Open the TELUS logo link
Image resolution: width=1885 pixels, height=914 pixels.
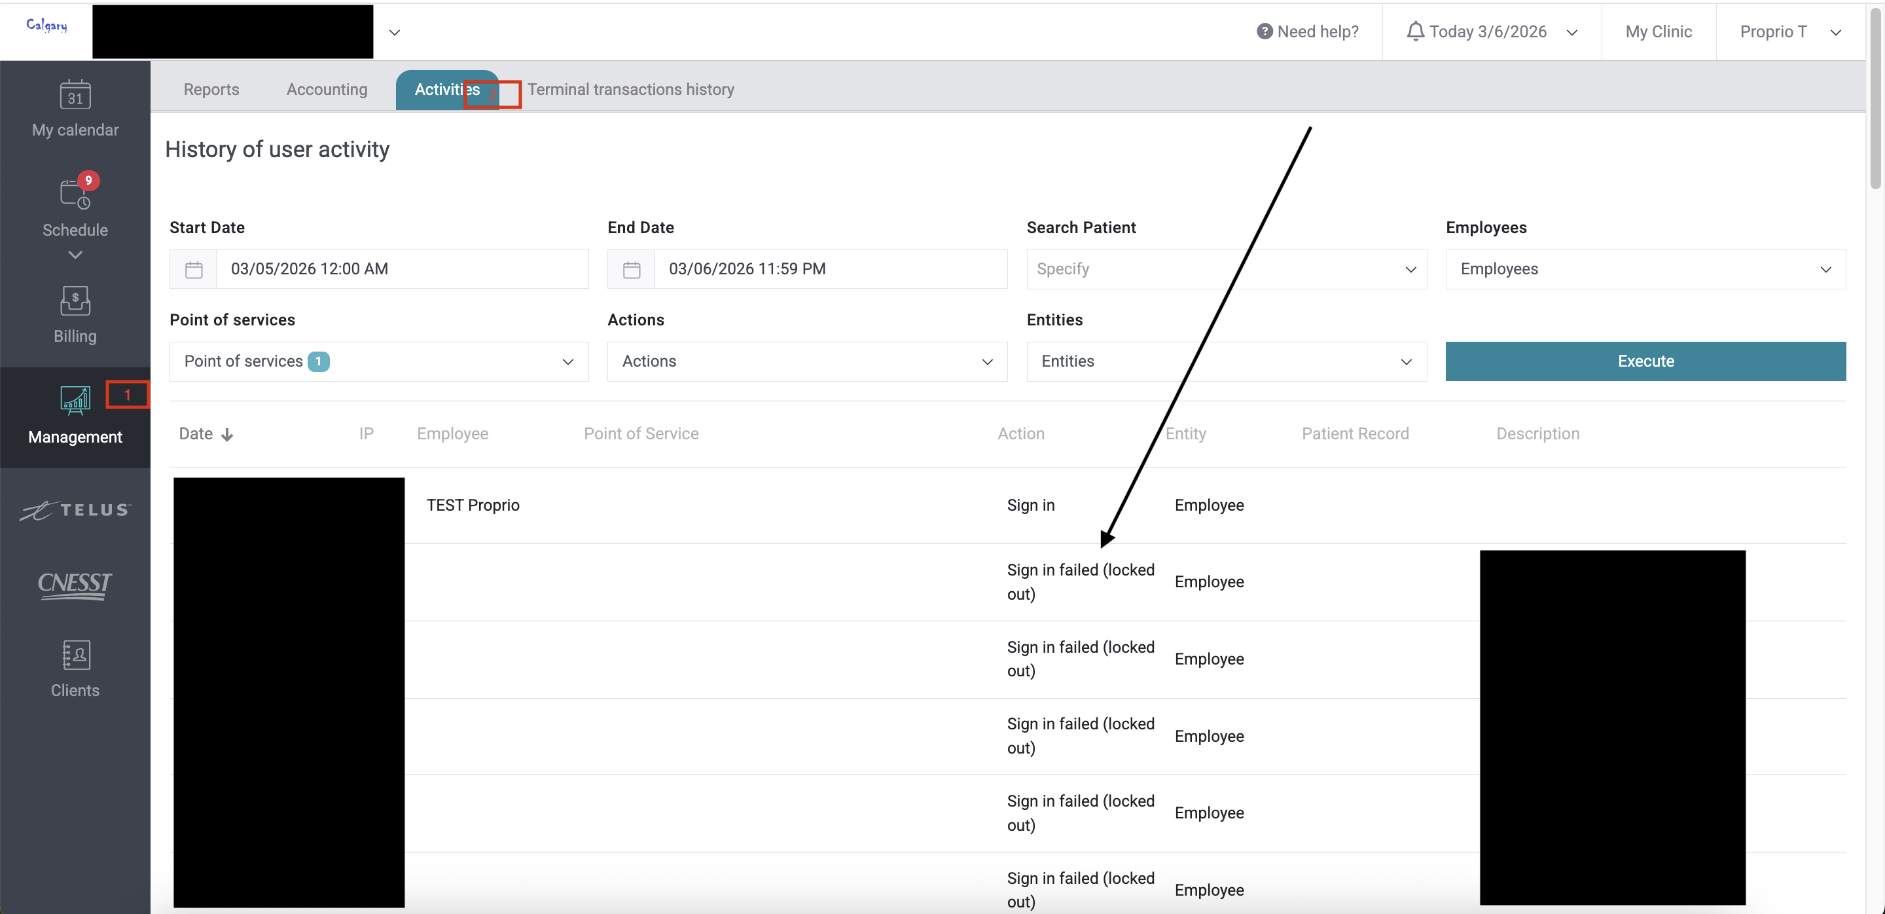(x=75, y=510)
